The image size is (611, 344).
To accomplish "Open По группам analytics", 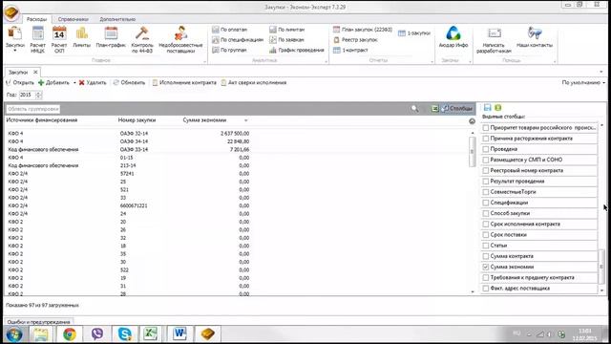I will pos(229,50).
